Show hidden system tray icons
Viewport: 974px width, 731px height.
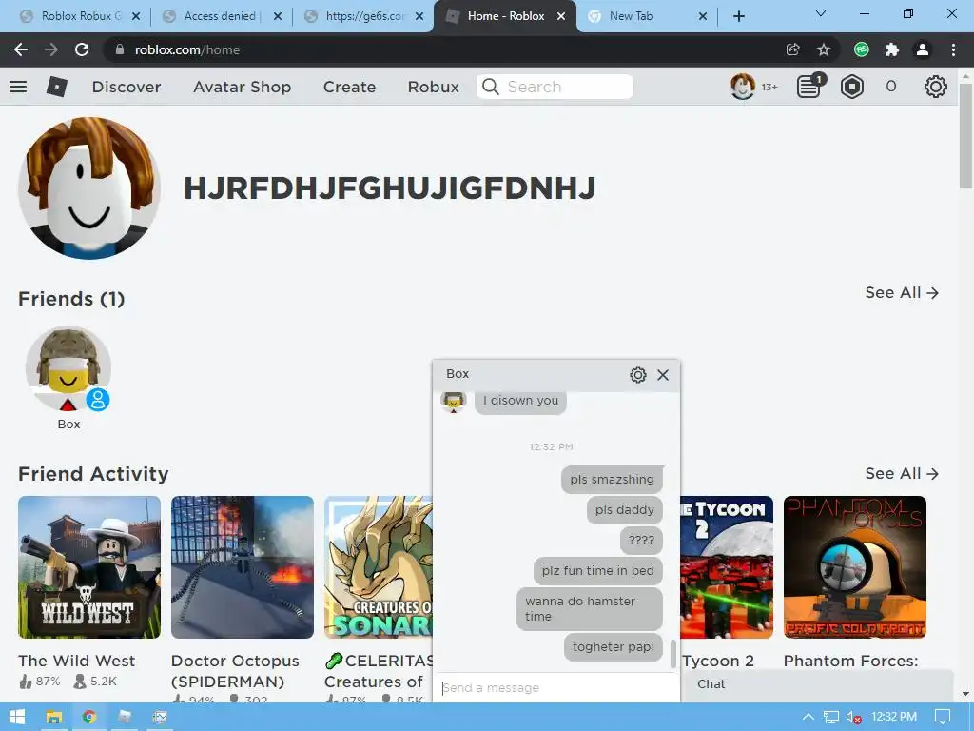(x=808, y=717)
